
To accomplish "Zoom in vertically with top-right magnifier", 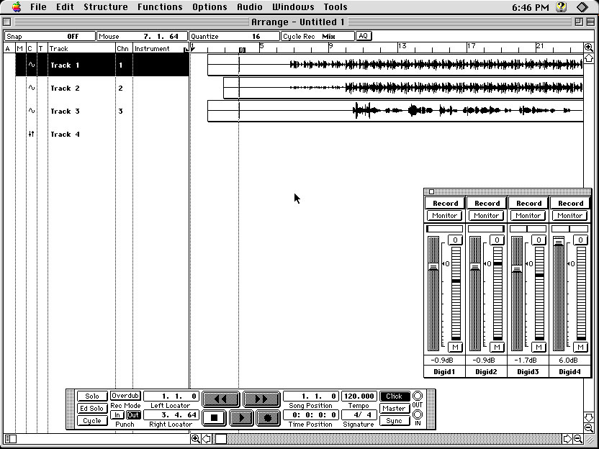I will [x=589, y=47].
